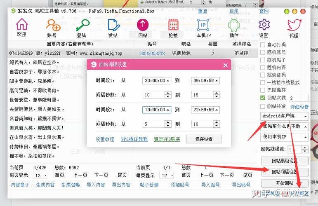Click the 重启 link in title bar

(203, 11)
